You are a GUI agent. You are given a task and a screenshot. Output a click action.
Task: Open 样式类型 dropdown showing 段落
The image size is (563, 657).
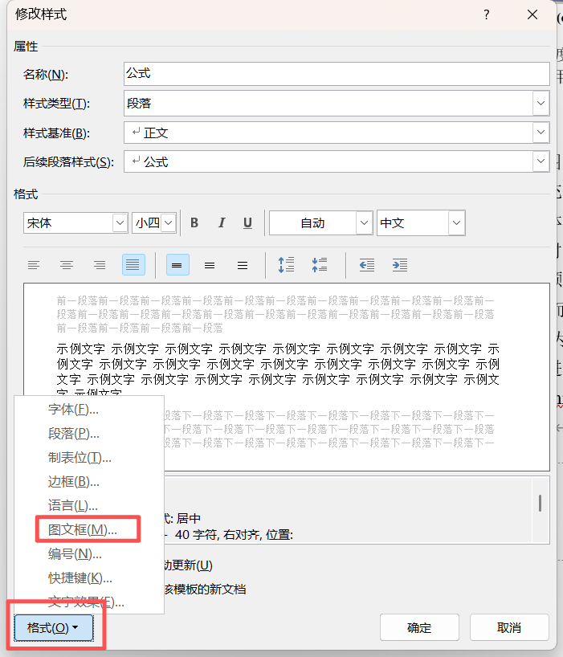coord(541,103)
